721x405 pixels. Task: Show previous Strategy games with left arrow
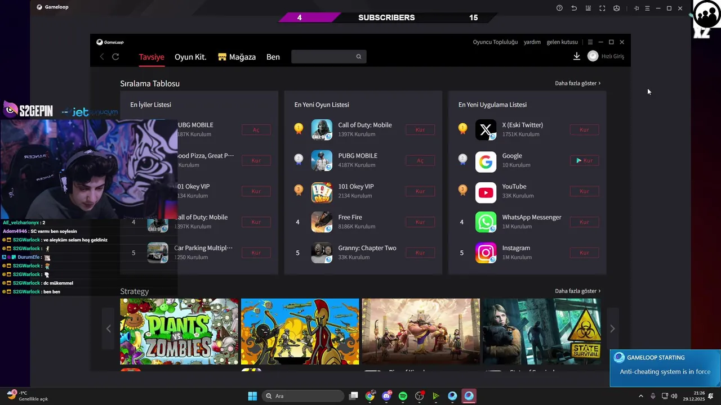pos(109,328)
